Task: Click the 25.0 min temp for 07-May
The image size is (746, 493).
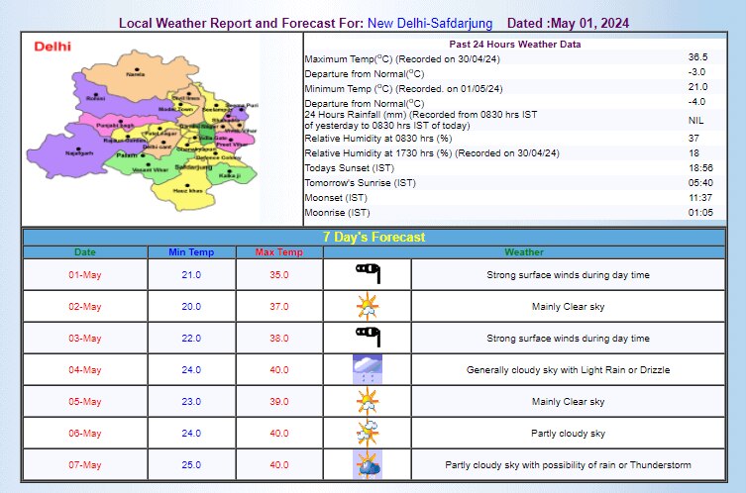Action: click(x=191, y=465)
